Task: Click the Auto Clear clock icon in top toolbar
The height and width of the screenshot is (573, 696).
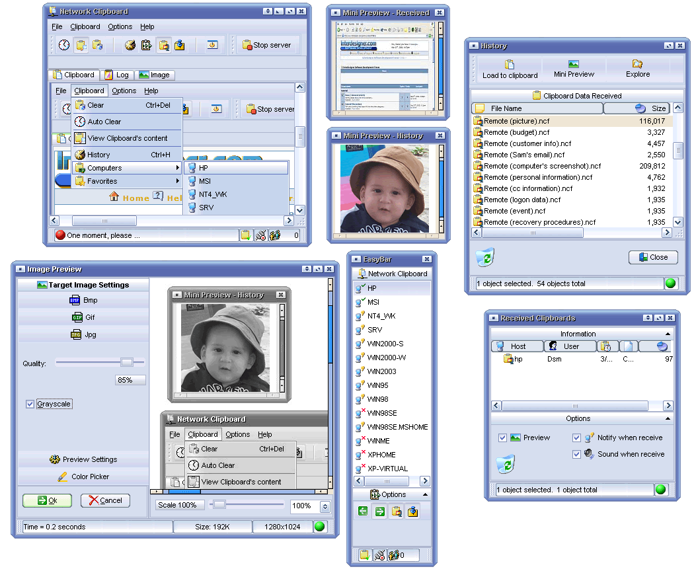Action: [64, 45]
